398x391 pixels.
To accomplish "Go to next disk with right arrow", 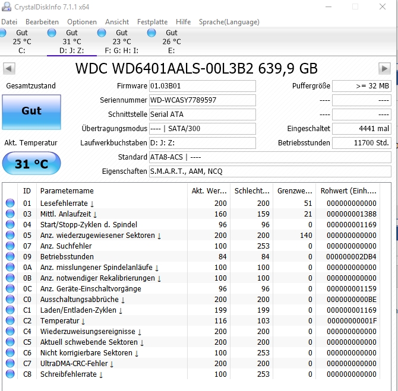I will coord(384,68).
